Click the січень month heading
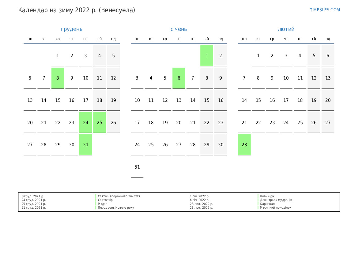Screen dimensions: 358x253 coord(179,29)
